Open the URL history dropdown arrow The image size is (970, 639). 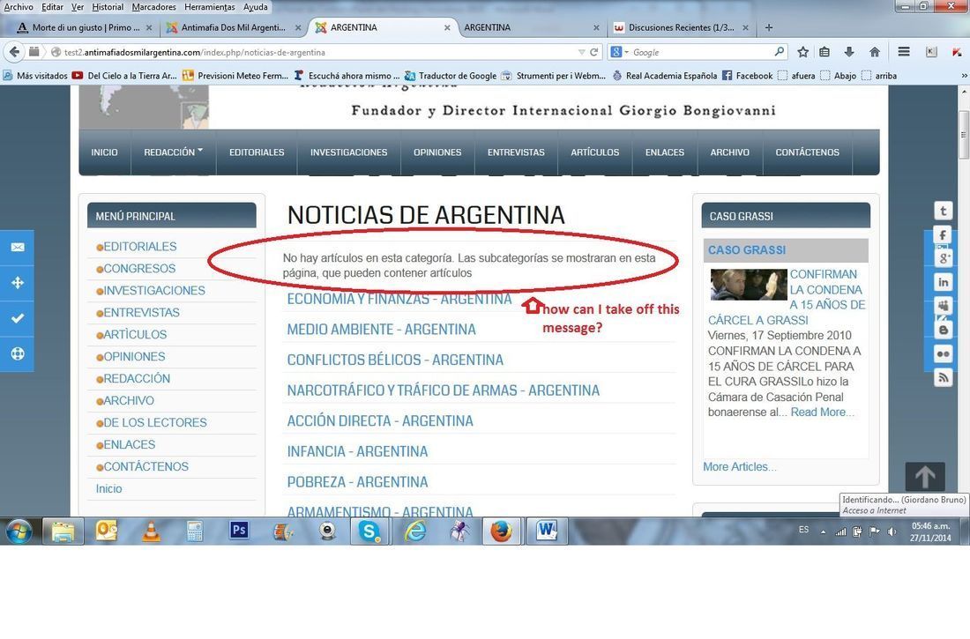[581, 52]
